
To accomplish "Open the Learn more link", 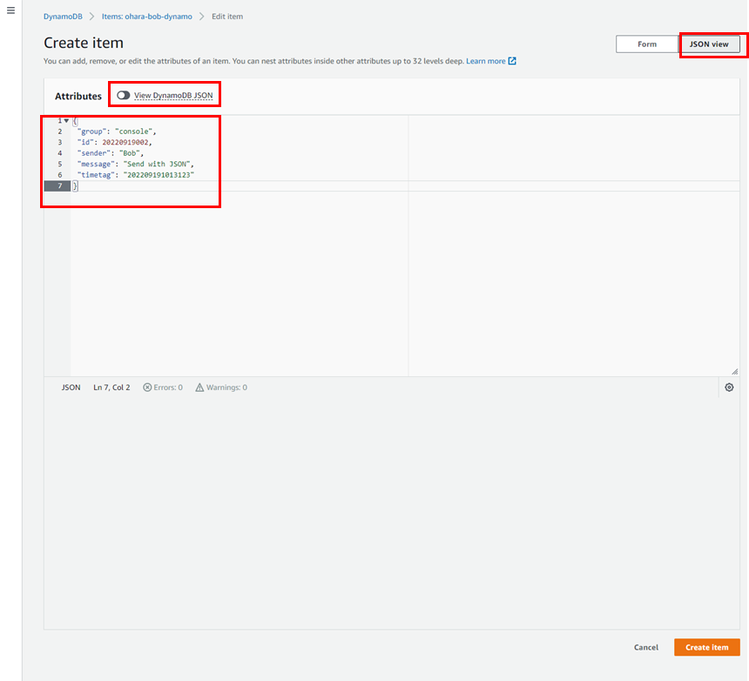I will (x=485, y=61).
